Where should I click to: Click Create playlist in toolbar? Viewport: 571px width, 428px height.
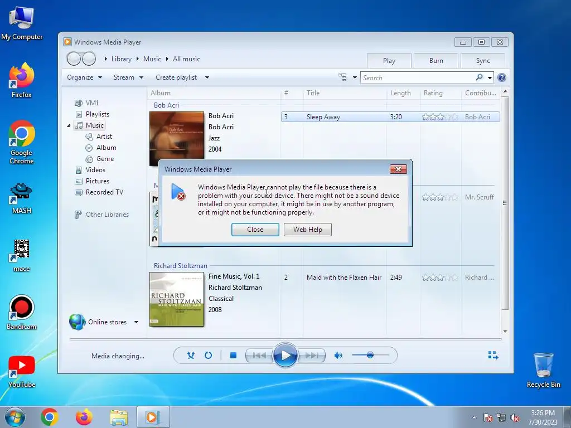pyautogui.click(x=176, y=77)
